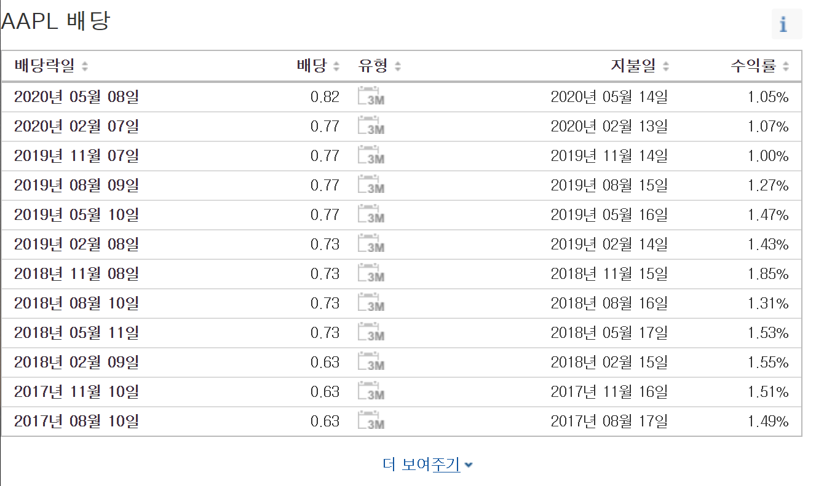Click payment date 2018년 05월 17일
This screenshot has height=486, width=816.
coord(609,333)
